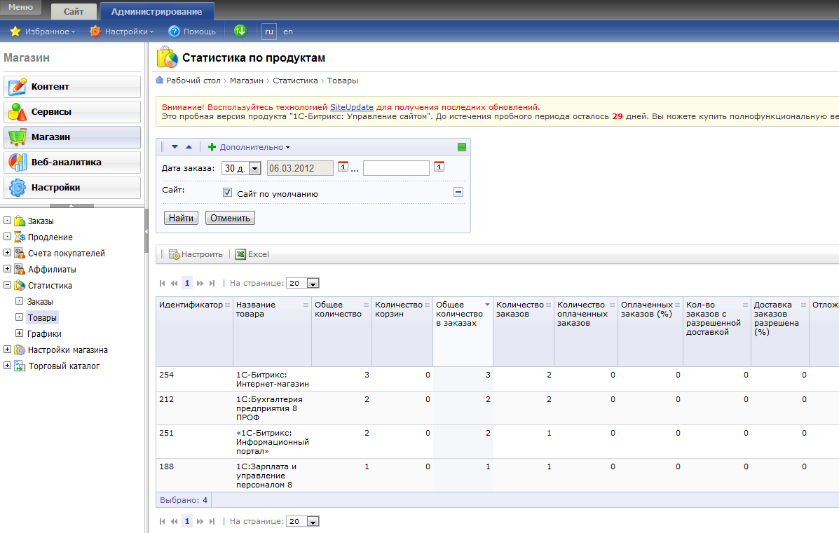This screenshot has width=839, height=533.
Task: Open the SiteUpdate link
Action: pyautogui.click(x=352, y=107)
